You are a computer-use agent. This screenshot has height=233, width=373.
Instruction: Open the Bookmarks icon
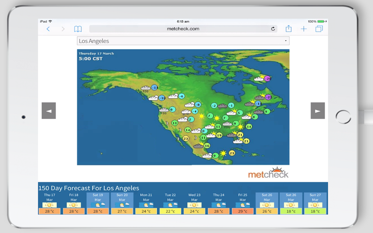78,29
